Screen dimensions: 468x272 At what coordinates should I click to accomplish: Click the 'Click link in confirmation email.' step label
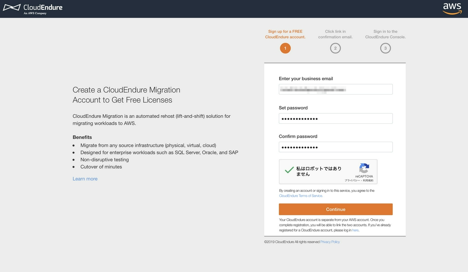click(335, 34)
